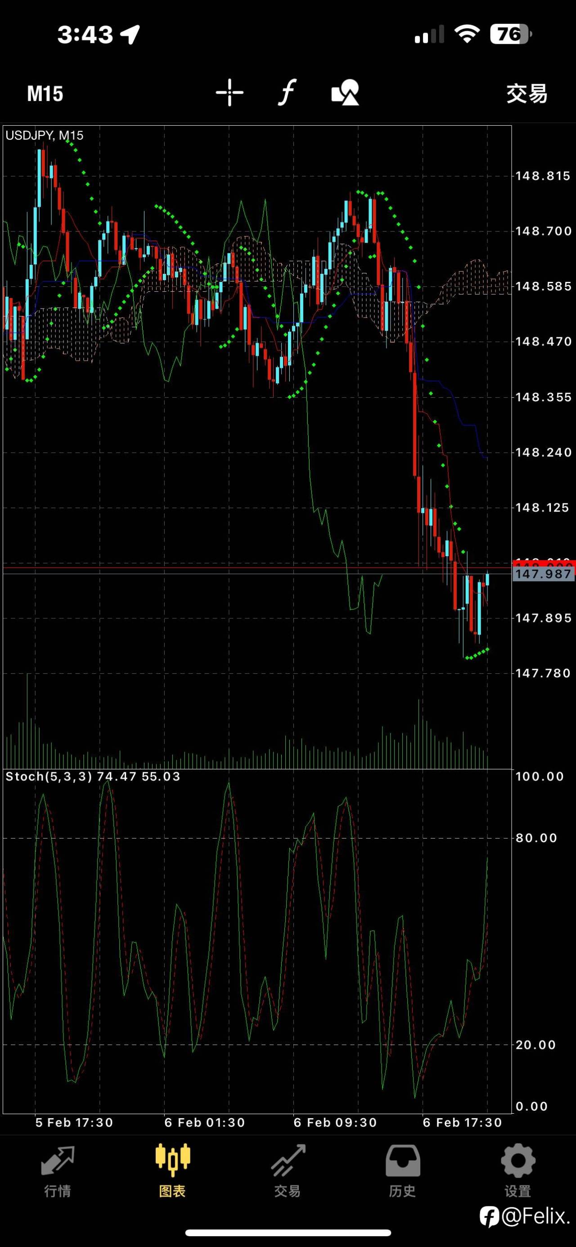576x1247 pixels.
Task: Tap the 148.125 price axis label
Action: point(542,508)
